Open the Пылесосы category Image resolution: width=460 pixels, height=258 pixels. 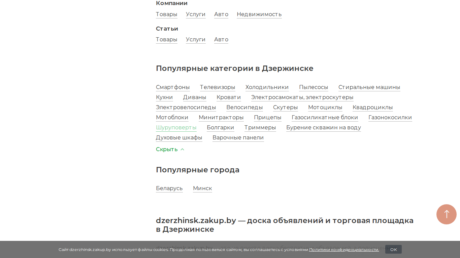[x=314, y=87]
